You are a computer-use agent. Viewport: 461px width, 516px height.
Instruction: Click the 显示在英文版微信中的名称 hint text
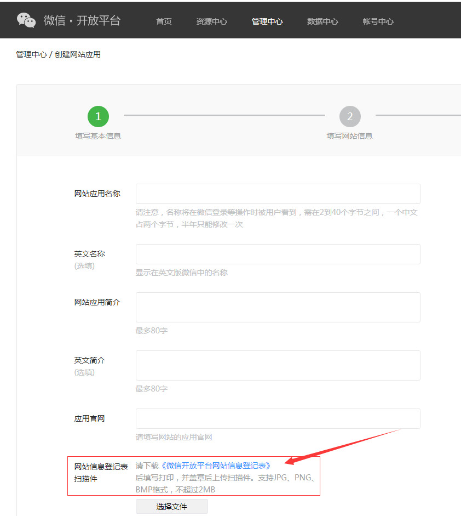[182, 273]
